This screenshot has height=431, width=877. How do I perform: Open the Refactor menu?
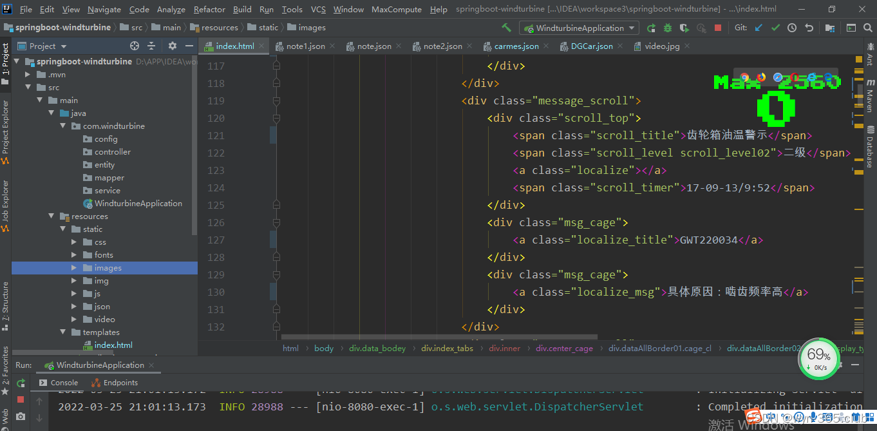click(209, 9)
